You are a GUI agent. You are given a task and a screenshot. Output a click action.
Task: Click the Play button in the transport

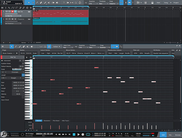(x=78, y=134)
